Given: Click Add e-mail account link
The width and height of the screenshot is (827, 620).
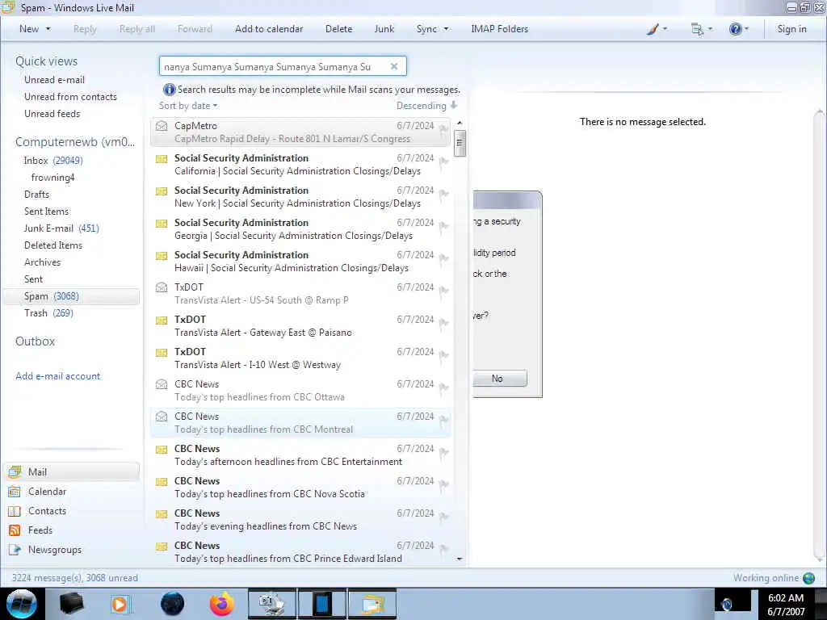Looking at the screenshot, I should (x=57, y=376).
